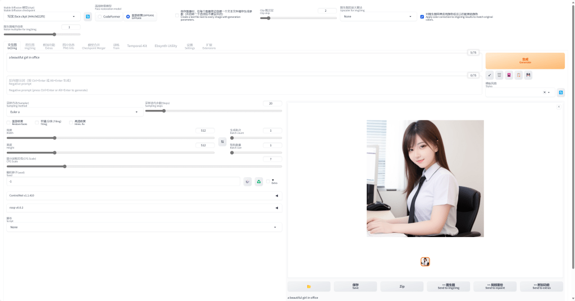The width and height of the screenshot is (575, 301).
Task: Show extra networks with the pink card icon
Action: (509, 75)
